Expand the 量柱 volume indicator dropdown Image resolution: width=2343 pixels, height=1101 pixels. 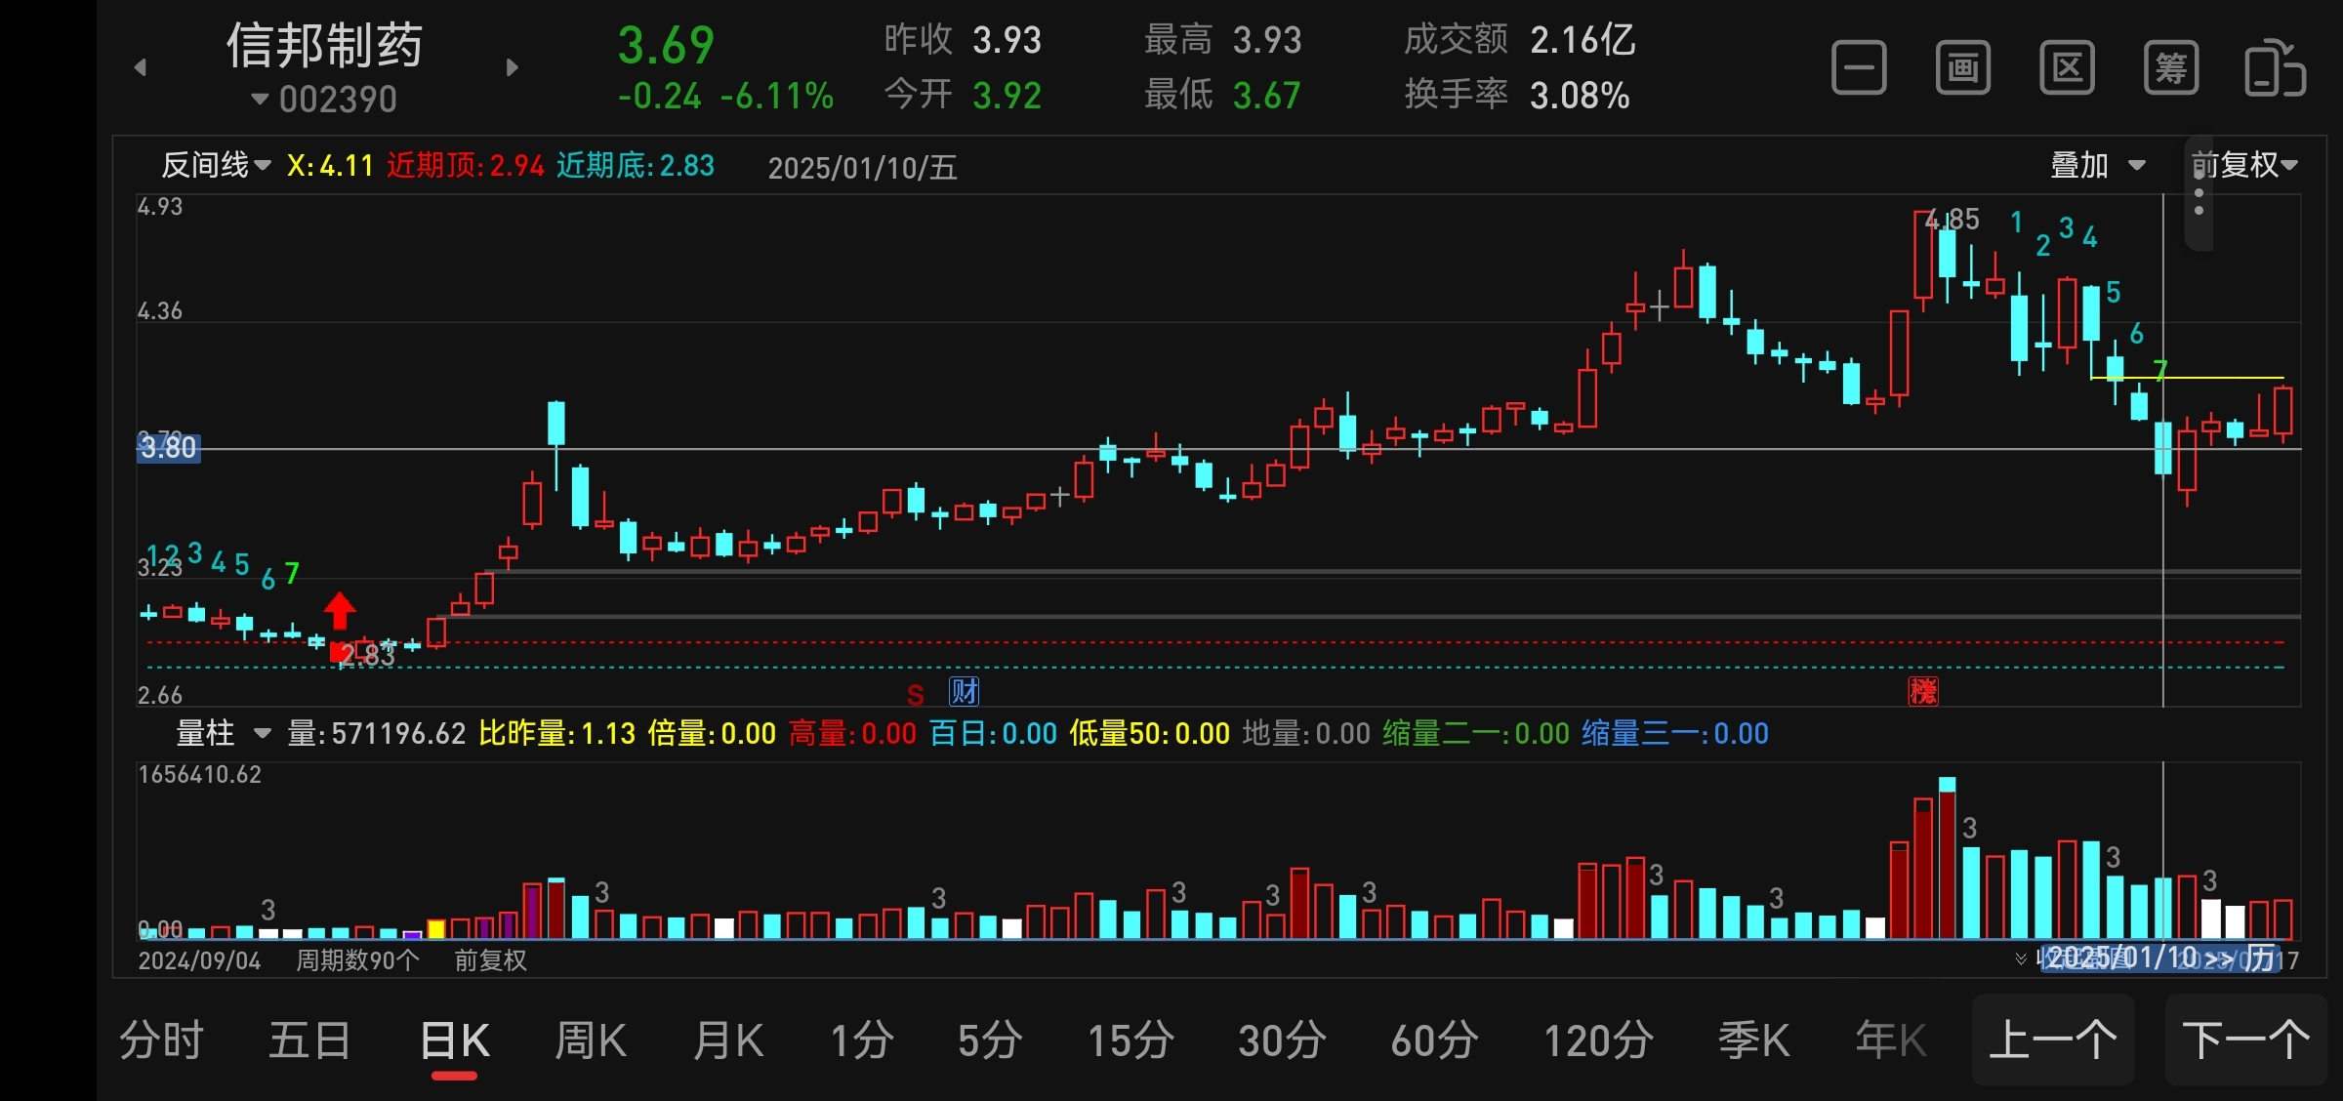pyautogui.click(x=223, y=733)
